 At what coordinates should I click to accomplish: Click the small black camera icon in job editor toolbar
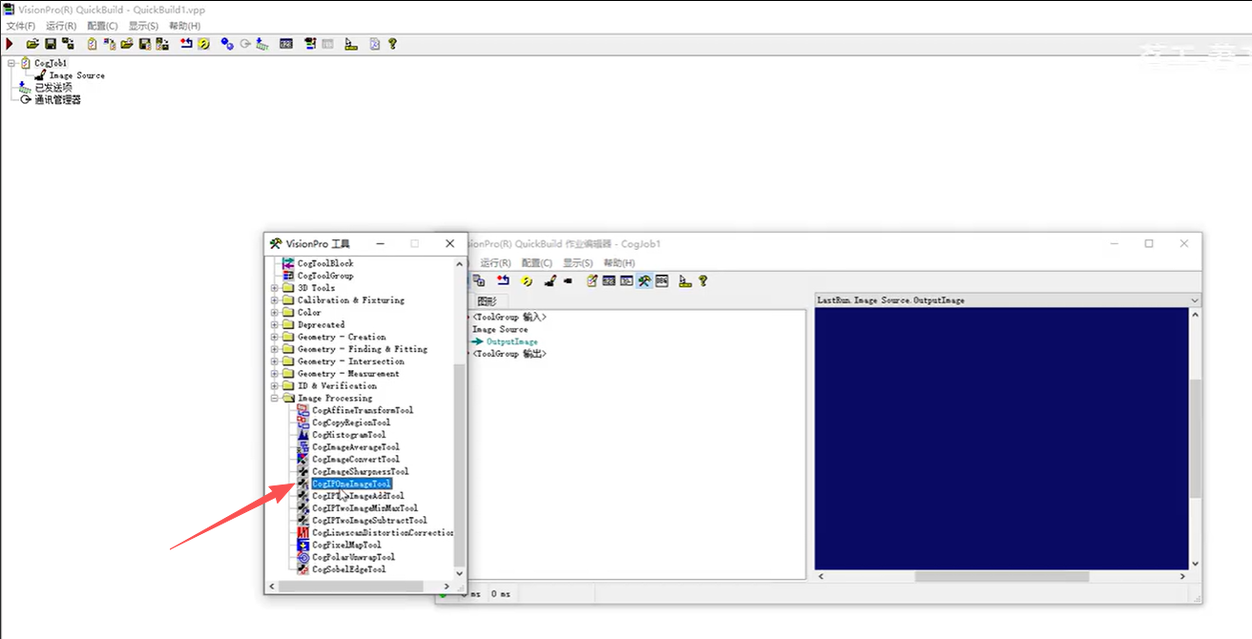coord(568,280)
